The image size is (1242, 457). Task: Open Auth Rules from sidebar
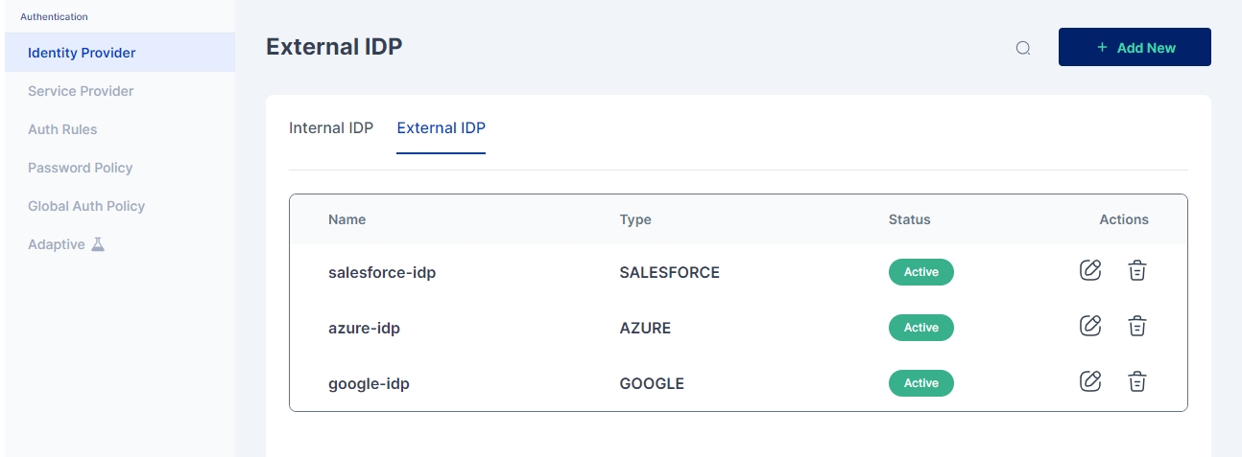[62, 129]
